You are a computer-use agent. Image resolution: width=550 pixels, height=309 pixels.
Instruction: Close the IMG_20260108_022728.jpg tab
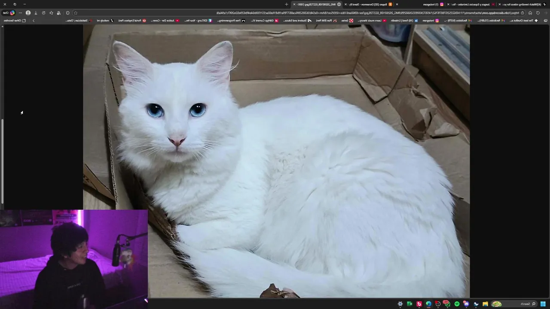[x=294, y=4]
